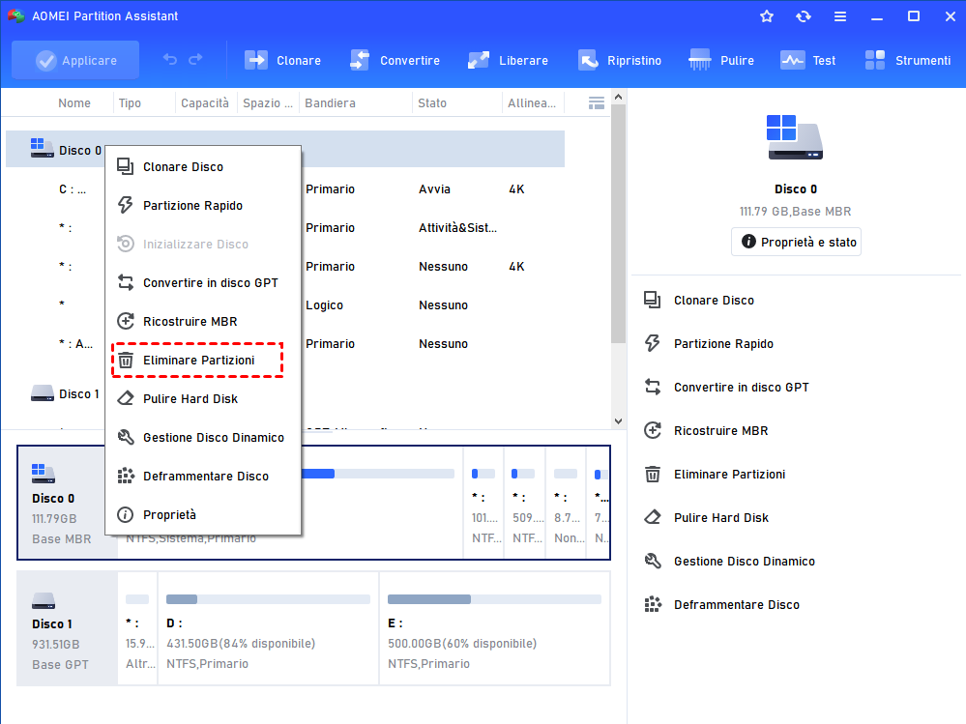Select E: 500.00GB partition in disk map
The height and width of the screenshot is (724, 966).
coord(495,628)
